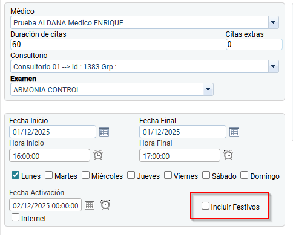Expand the Examen dropdown arrow

point(208,89)
